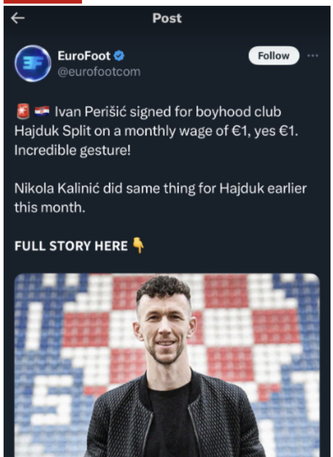Image resolution: width=333 pixels, height=457 pixels.
Task: Click the red siren emoji
Action: [x=23, y=111]
